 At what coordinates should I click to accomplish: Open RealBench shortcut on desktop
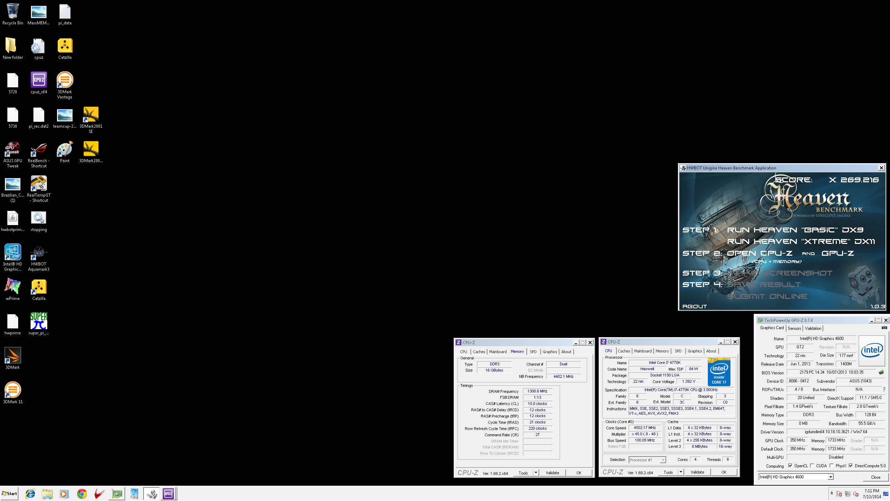(39, 154)
